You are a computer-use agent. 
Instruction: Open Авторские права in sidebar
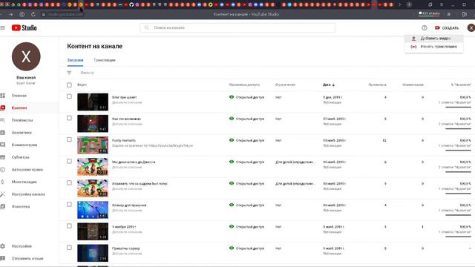[27, 170]
